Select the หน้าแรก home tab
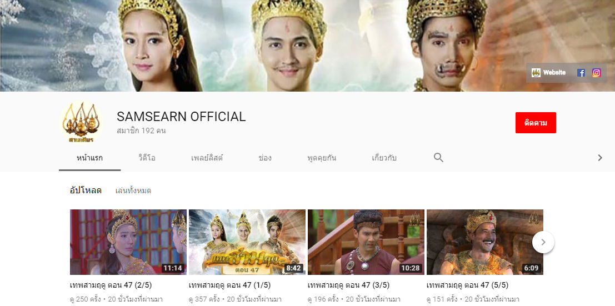The image size is (615, 306). pyautogui.click(x=89, y=158)
